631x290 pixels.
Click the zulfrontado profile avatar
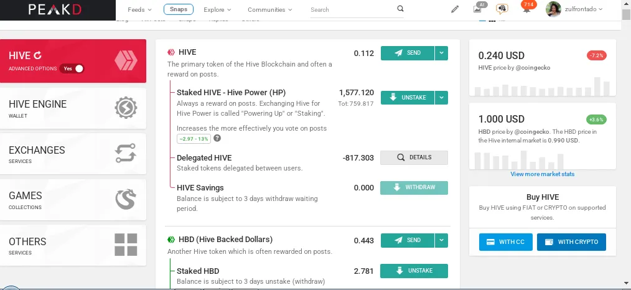[x=553, y=9]
